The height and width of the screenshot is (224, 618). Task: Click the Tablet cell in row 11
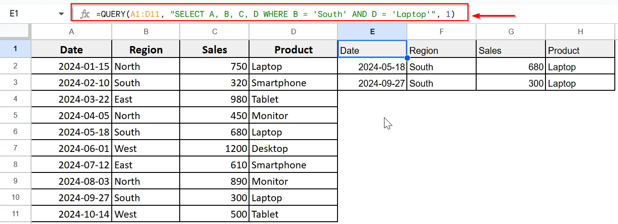(x=293, y=214)
